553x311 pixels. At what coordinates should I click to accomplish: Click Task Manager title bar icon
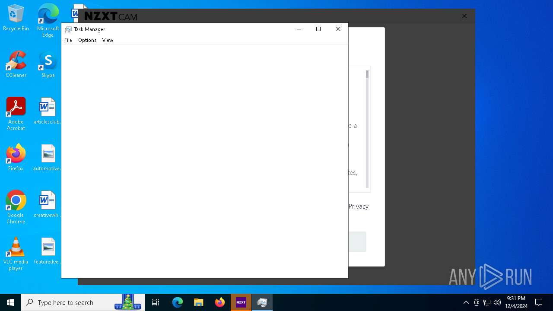(x=68, y=29)
